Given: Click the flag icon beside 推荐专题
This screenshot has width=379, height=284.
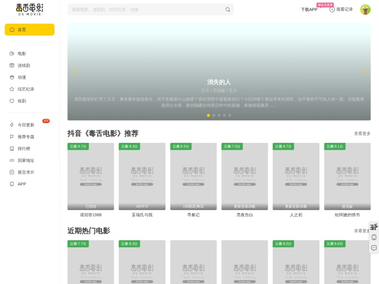Looking at the screenshot, I should tap(12, 136).
